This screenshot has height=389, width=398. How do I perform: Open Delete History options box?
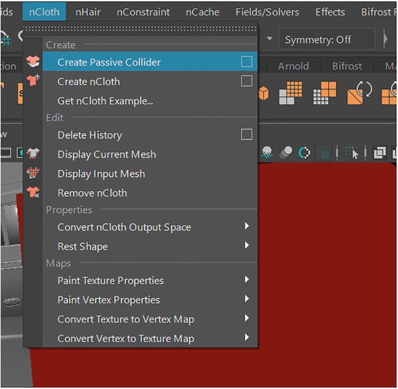click(x=246, y=135)
